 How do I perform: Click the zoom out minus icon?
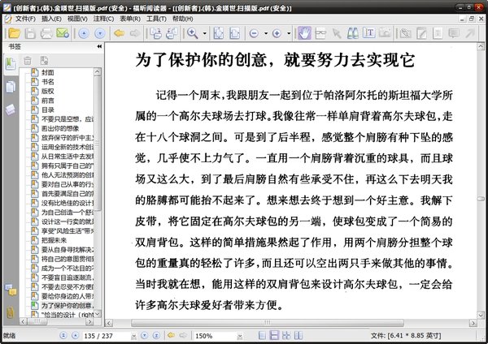(x=254, y=33)
